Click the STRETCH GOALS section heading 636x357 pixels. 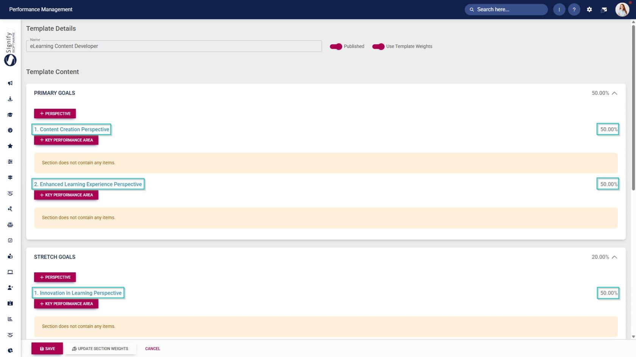pyautogui.click(x=55, y=257)
